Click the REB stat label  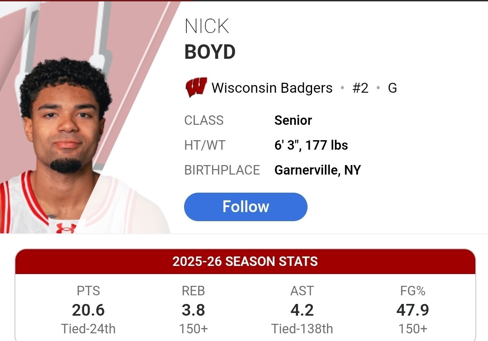click(x=193, y=291)
